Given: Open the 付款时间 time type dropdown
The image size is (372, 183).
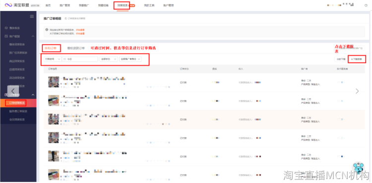Looking at the screenshot, I should click(53, 59).
